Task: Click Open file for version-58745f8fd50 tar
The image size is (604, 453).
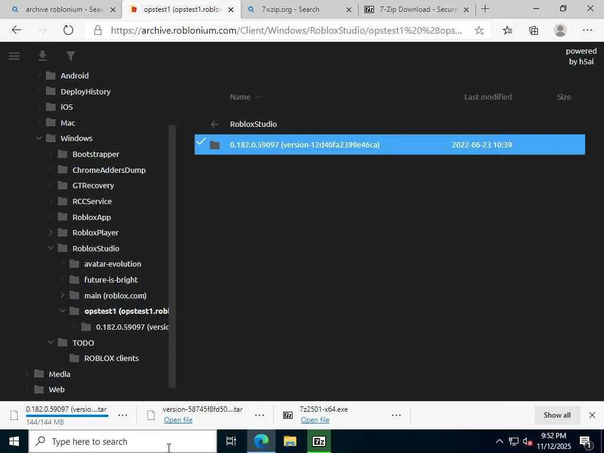Action: [178, 420]
